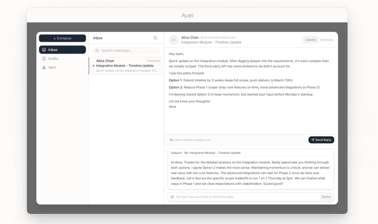Click the Update tag on the email

[x=311, y=39]
